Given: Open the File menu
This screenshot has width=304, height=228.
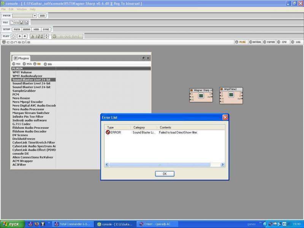Looking at the screenshot, I should click(x=3, y=9).
